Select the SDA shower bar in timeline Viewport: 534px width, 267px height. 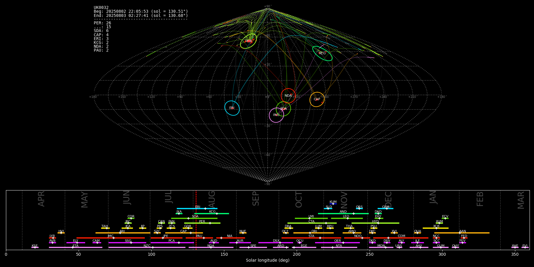tap(194, 218)
